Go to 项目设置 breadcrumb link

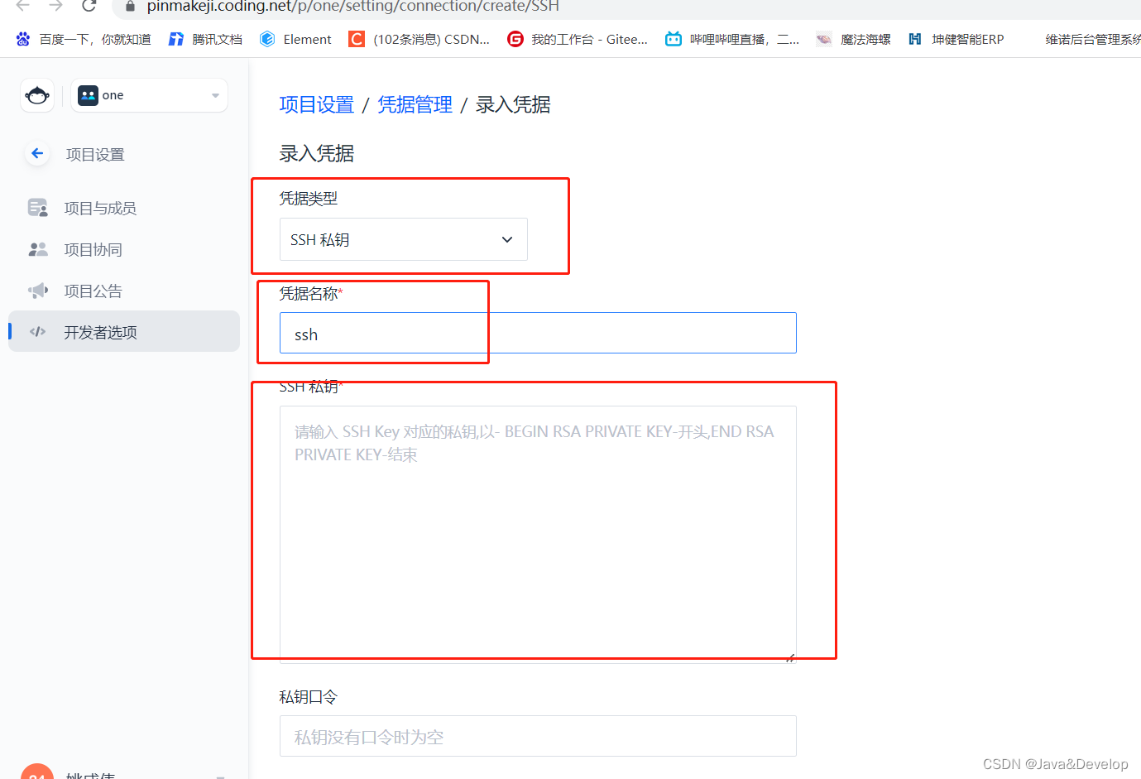(317, 104)
